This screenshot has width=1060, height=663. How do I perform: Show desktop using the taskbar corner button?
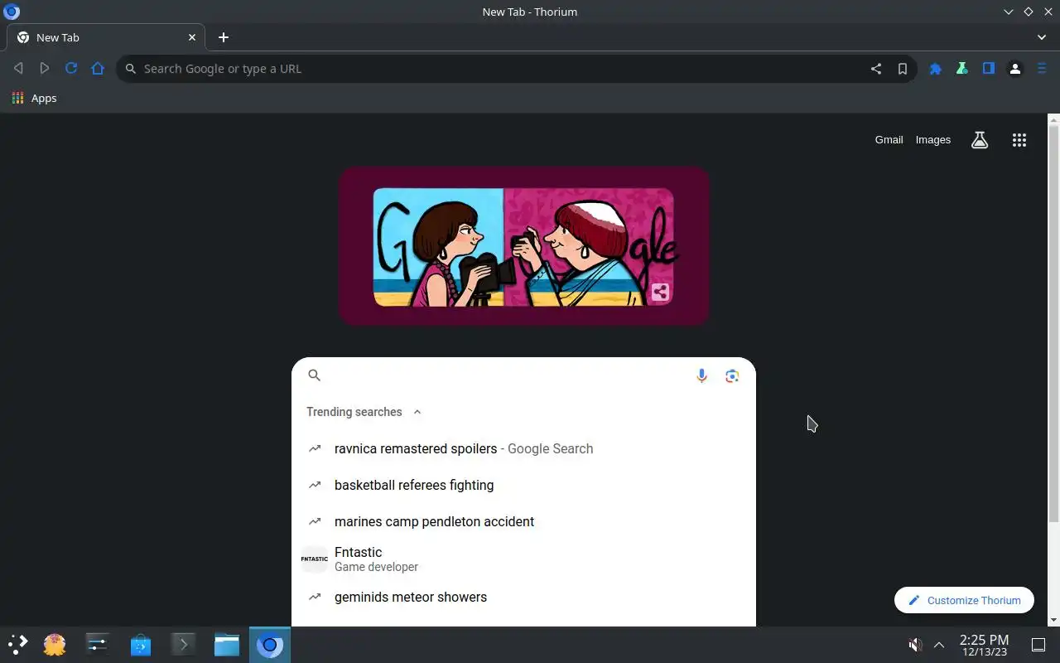[x=1038, y=645]
